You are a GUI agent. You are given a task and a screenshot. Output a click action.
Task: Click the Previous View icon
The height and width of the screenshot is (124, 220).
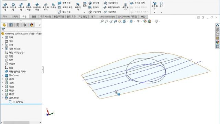[x=111, y=21]
